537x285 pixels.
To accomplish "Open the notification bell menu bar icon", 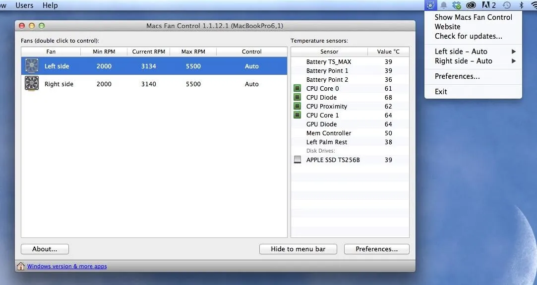I will (443, 5).
